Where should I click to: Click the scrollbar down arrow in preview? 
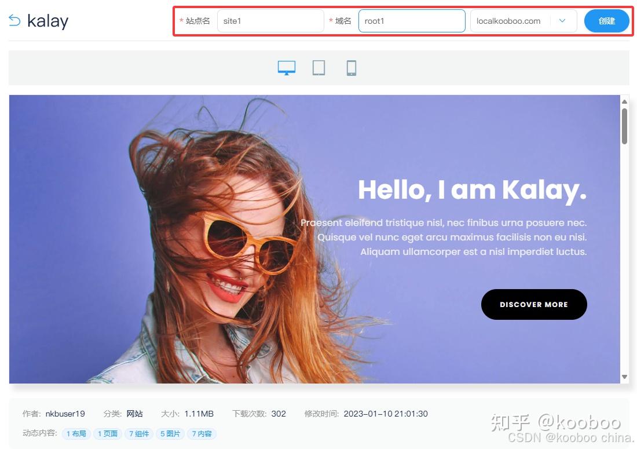[625, 377]
